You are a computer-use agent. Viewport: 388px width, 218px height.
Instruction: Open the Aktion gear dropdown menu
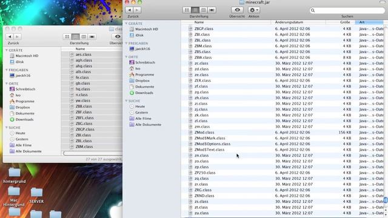click(x=253, y=10)
